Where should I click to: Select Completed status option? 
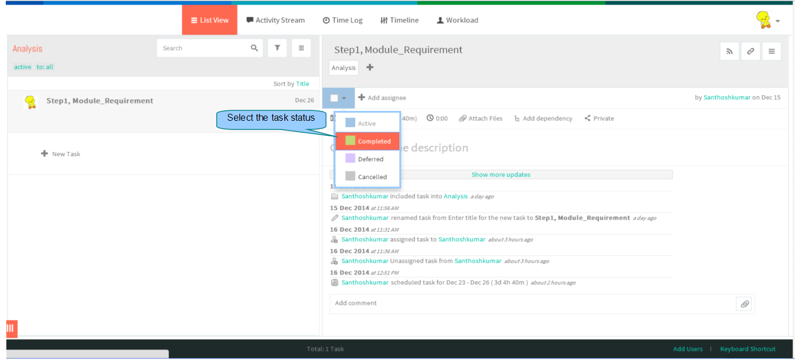point(367,141)
